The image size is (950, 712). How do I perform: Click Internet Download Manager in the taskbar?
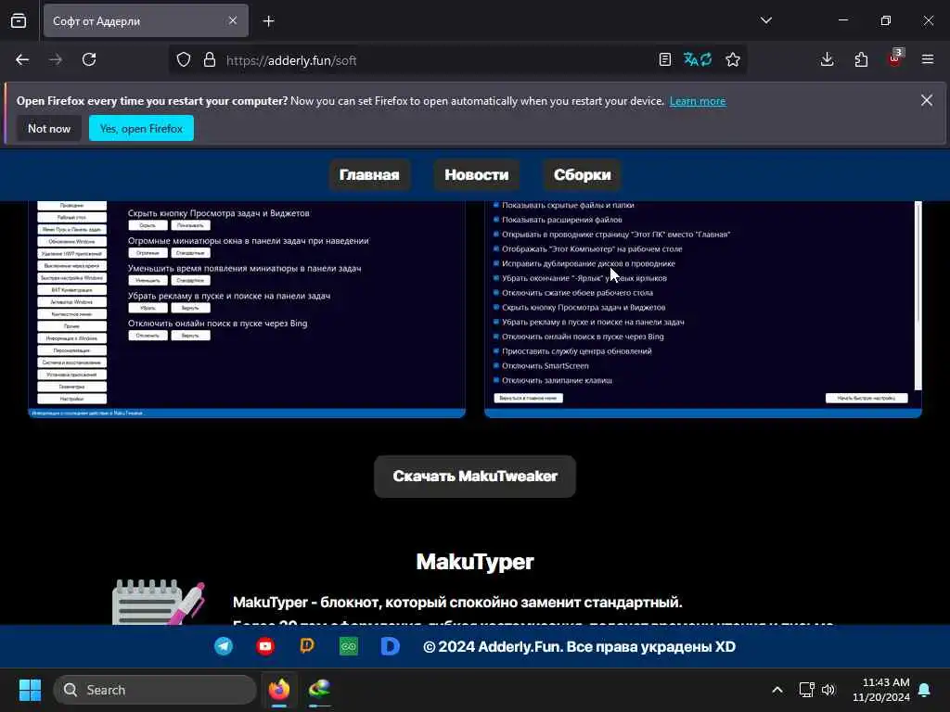(319, 690)
